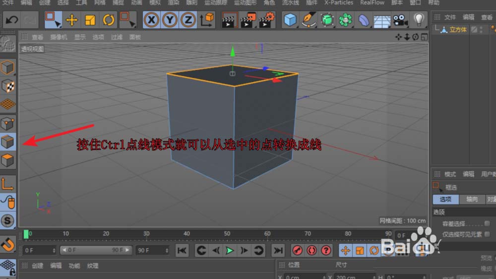Click the Undo arrow icon

coord(12,20)
